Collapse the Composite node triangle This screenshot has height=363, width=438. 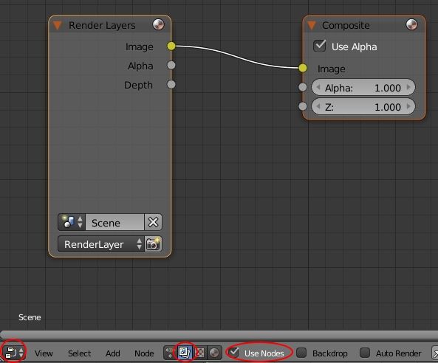click(312, 25)
